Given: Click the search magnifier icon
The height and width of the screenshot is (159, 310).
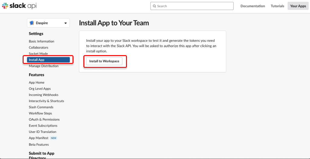Looking at the screenshot, I should coord(154,6).
